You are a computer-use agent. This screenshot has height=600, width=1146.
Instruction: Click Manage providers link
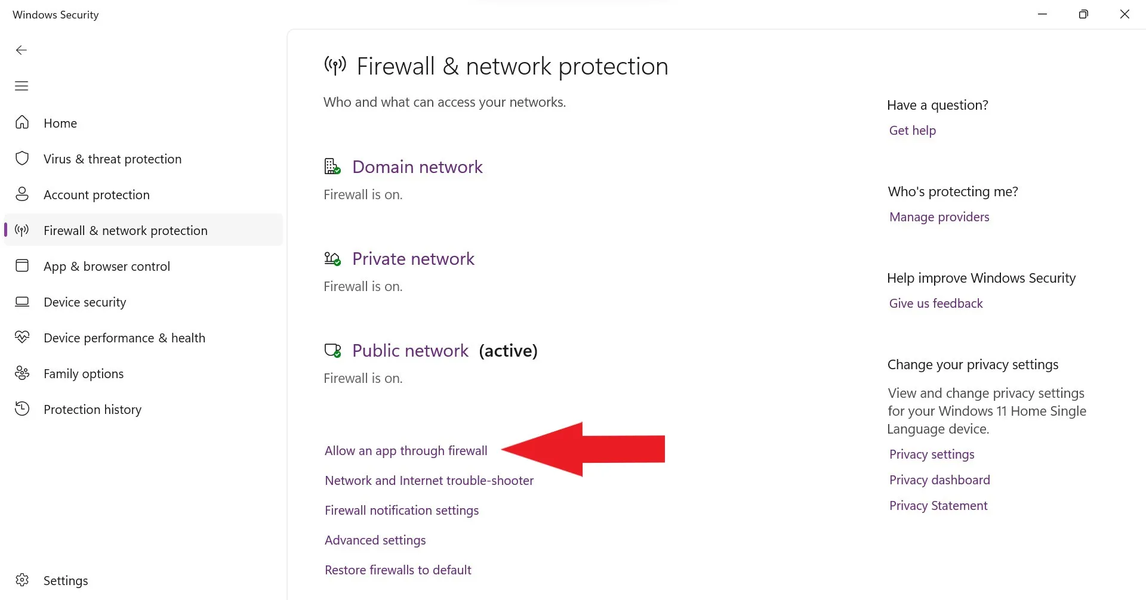(939, 217)
